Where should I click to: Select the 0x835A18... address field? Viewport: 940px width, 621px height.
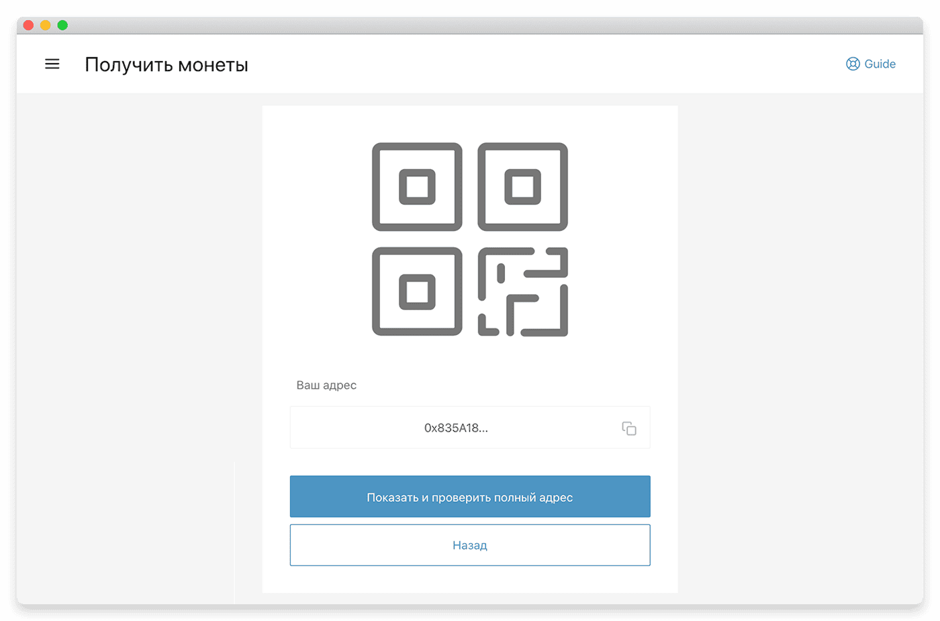pos(470,428)
